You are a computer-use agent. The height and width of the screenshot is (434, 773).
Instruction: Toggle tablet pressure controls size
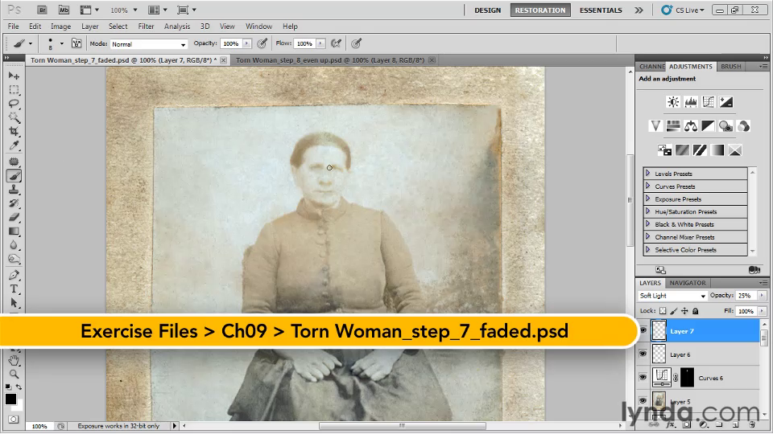click(356, 43)
